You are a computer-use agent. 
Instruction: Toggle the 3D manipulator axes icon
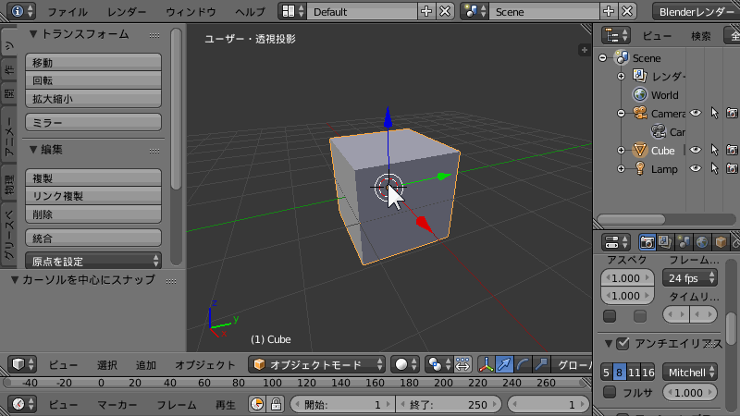(486, 364)
